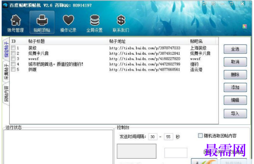Click post title 装修
The image size is (254, 164).
tap(32, 48)
